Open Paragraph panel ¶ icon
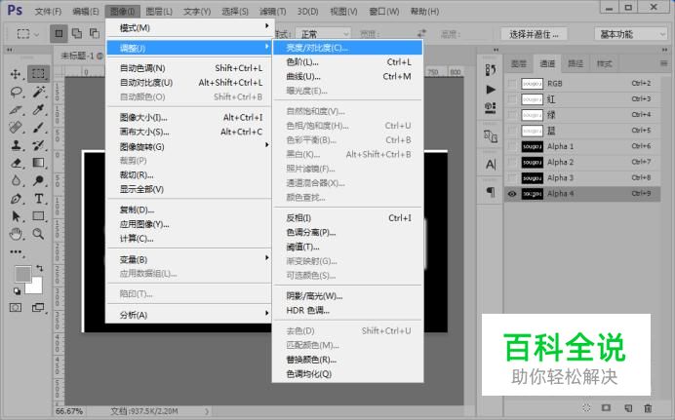Screen dimensions: 675x420 click(x=491, y=192)
